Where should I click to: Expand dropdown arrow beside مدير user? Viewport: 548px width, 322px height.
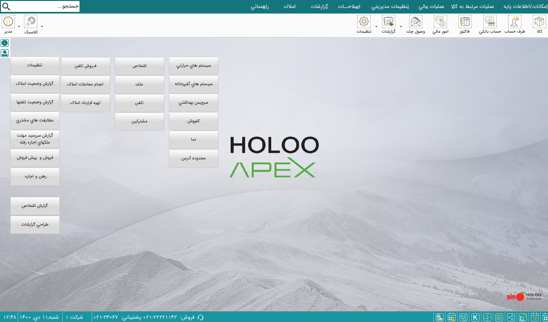(19, 26)
